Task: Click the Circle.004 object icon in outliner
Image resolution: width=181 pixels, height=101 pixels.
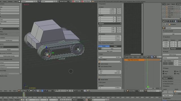Action: pyautogui.click(x=167, y=7)
